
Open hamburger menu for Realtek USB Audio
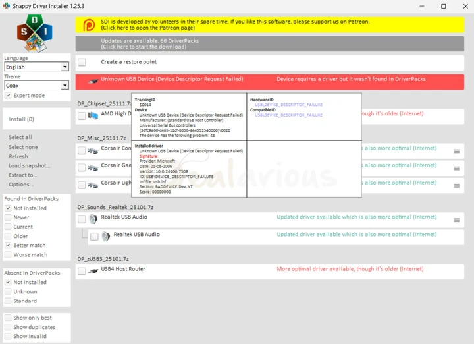[456, 219]
